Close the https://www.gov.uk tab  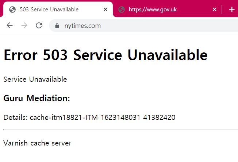click(x=215, y=10)
